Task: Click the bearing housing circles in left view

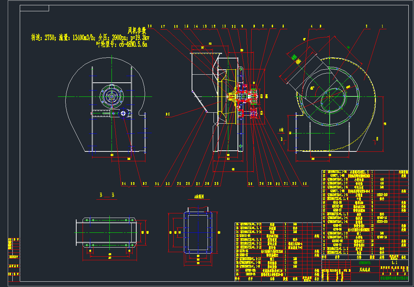Action: [112, 96]
